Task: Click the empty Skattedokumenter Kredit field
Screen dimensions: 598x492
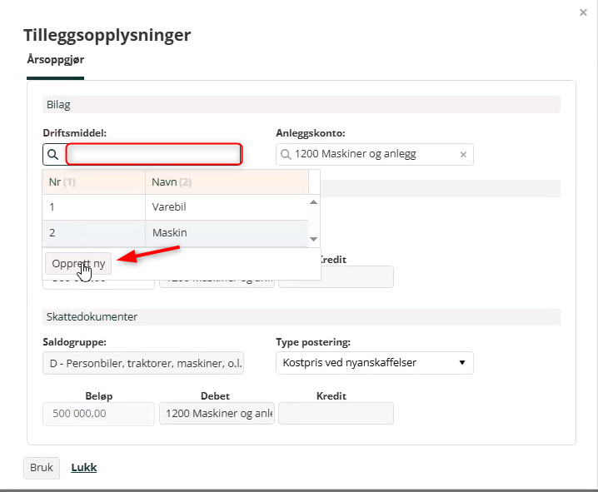Action: click(x=336, y=414)
